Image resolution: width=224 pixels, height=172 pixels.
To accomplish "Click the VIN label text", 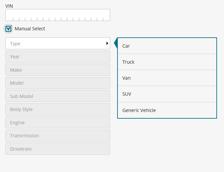I will coord(9,6).
